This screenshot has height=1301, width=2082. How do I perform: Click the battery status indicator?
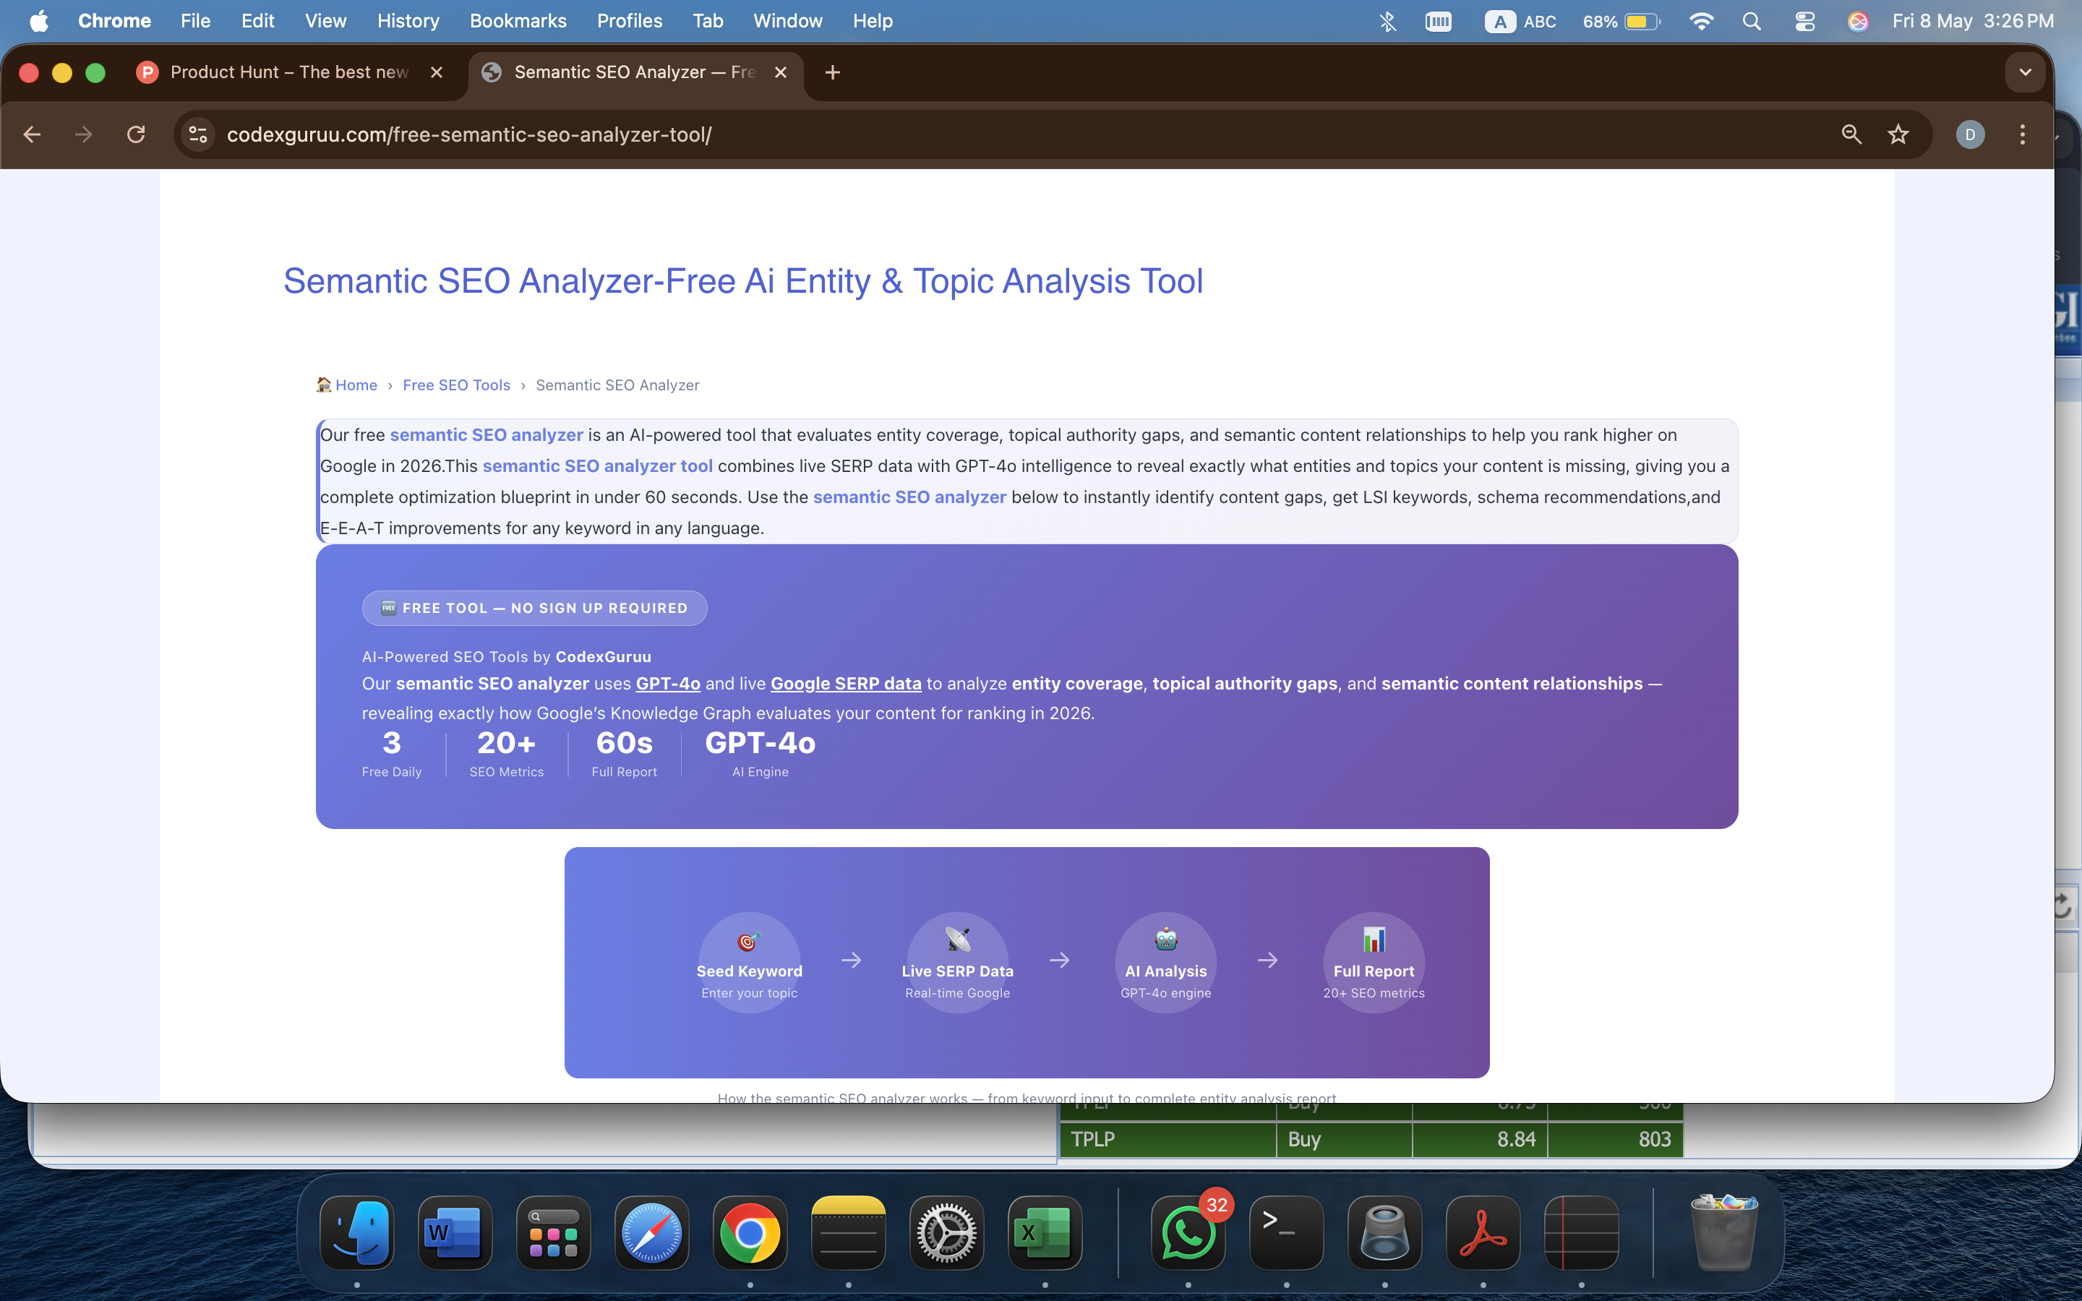coord(1621,21)
